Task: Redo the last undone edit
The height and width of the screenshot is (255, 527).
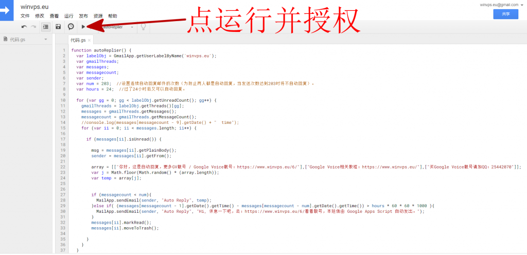Action: pos(33,27)
